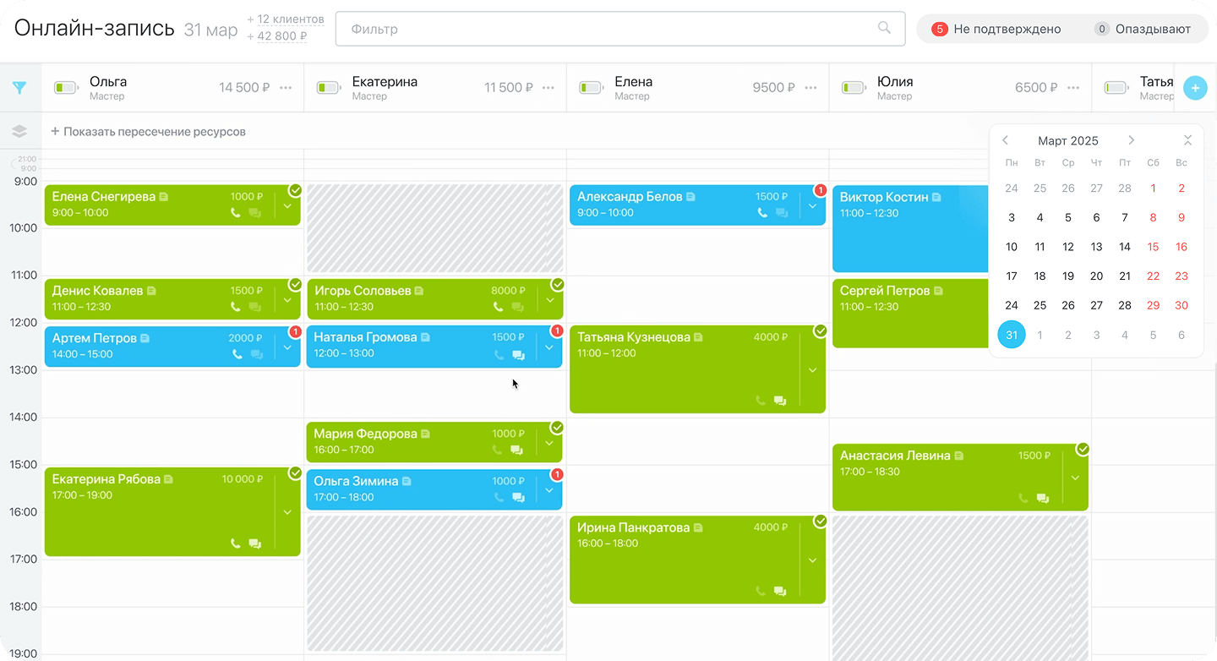The height and width of the screenshot is (661, 1217).
Task: Click phone icon on Елена Снегирева appointment
Action: 236,213
